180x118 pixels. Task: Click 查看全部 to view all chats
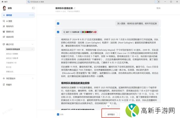[10, 71]
